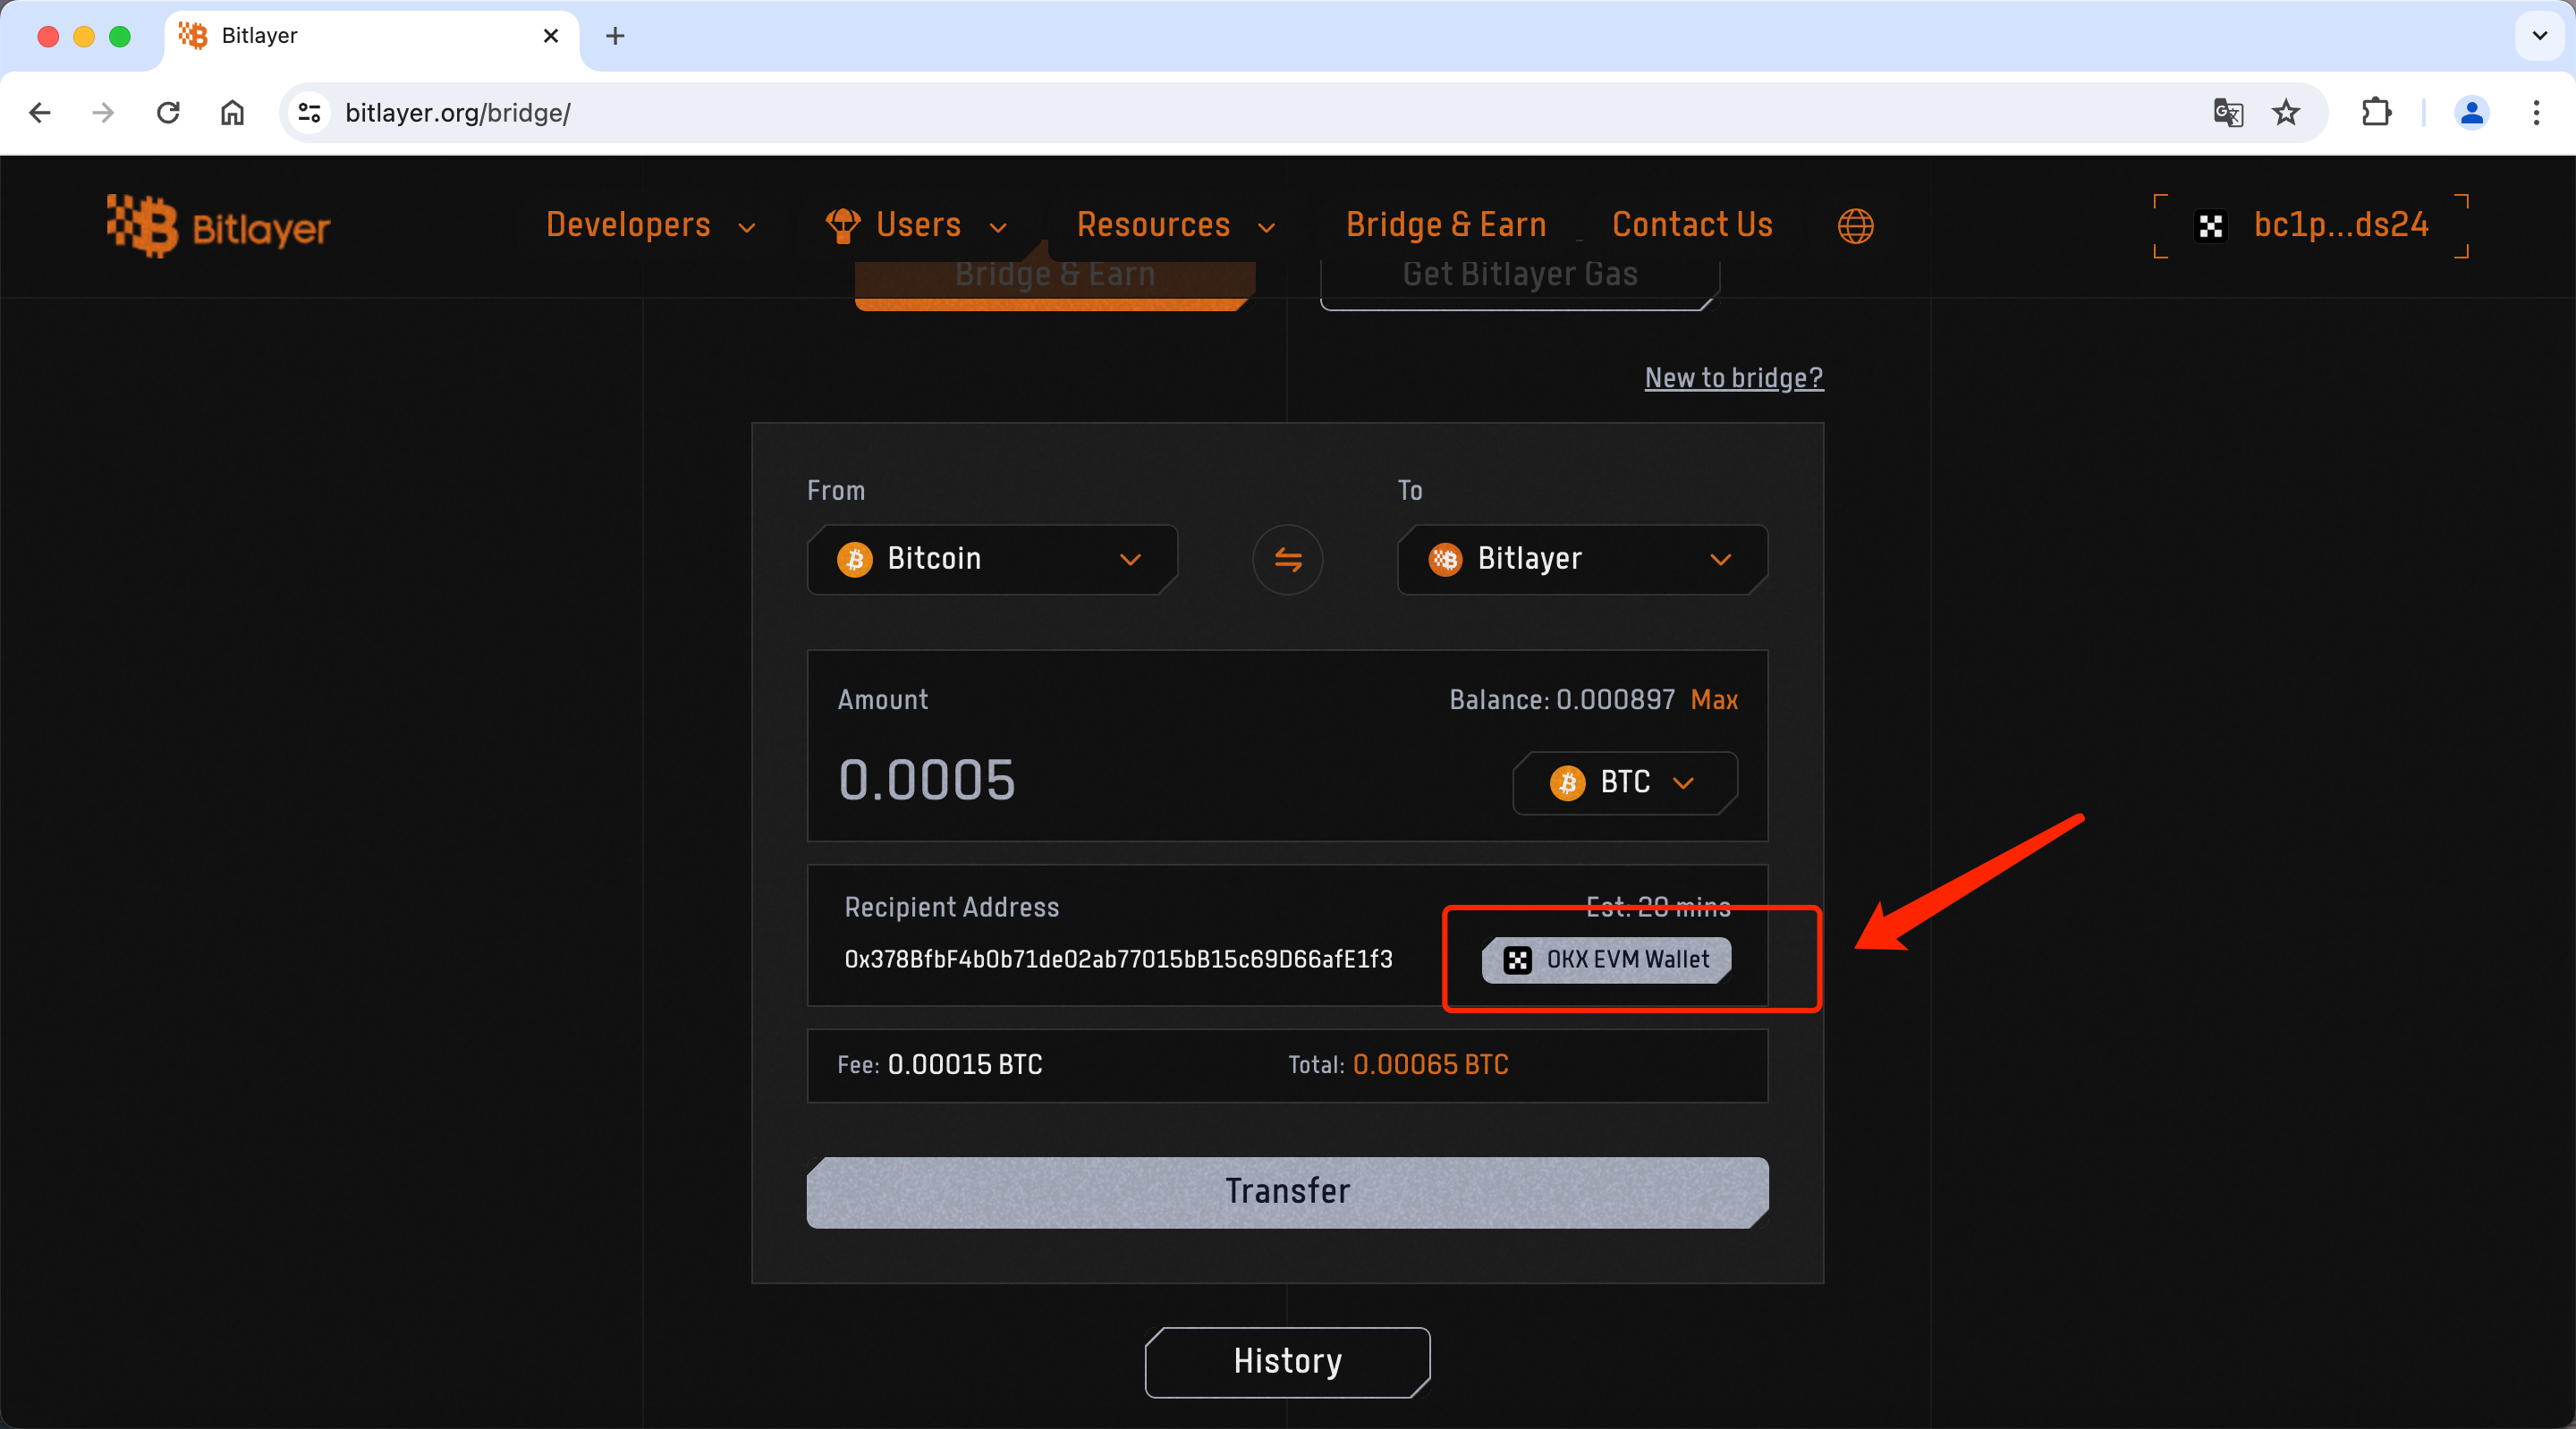The image size is (2576, 1429).
Task: Bookmark this page with star icon
Action: coord(2286,113)
